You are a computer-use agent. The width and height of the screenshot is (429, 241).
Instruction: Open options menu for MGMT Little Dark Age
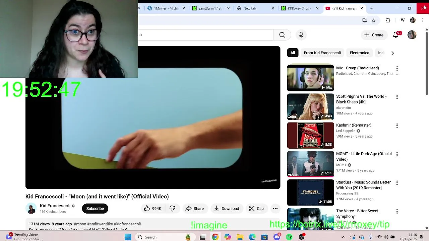pyautogui.click(x=397, y=154)
